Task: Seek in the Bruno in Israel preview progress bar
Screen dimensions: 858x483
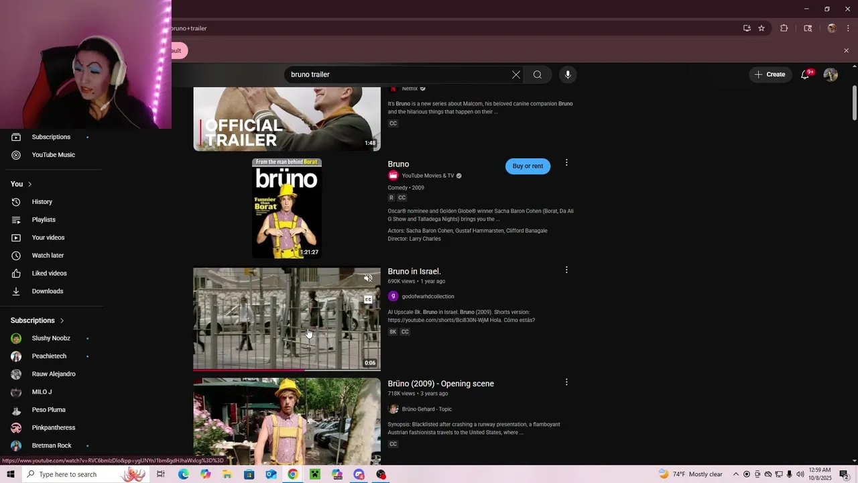Action: point(287,370)
